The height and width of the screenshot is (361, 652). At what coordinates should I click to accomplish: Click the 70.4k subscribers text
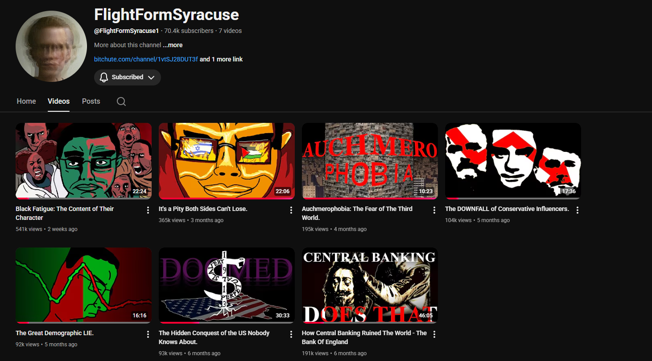[189, 31]
